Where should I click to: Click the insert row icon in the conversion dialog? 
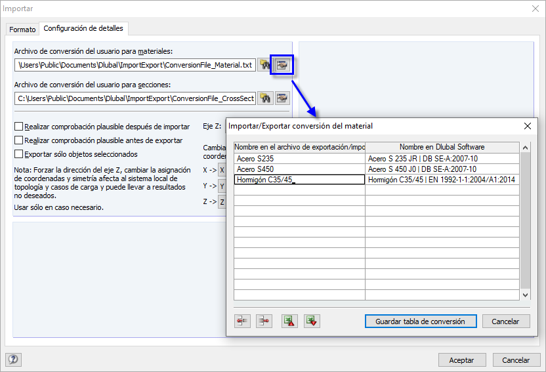[242, 321]
